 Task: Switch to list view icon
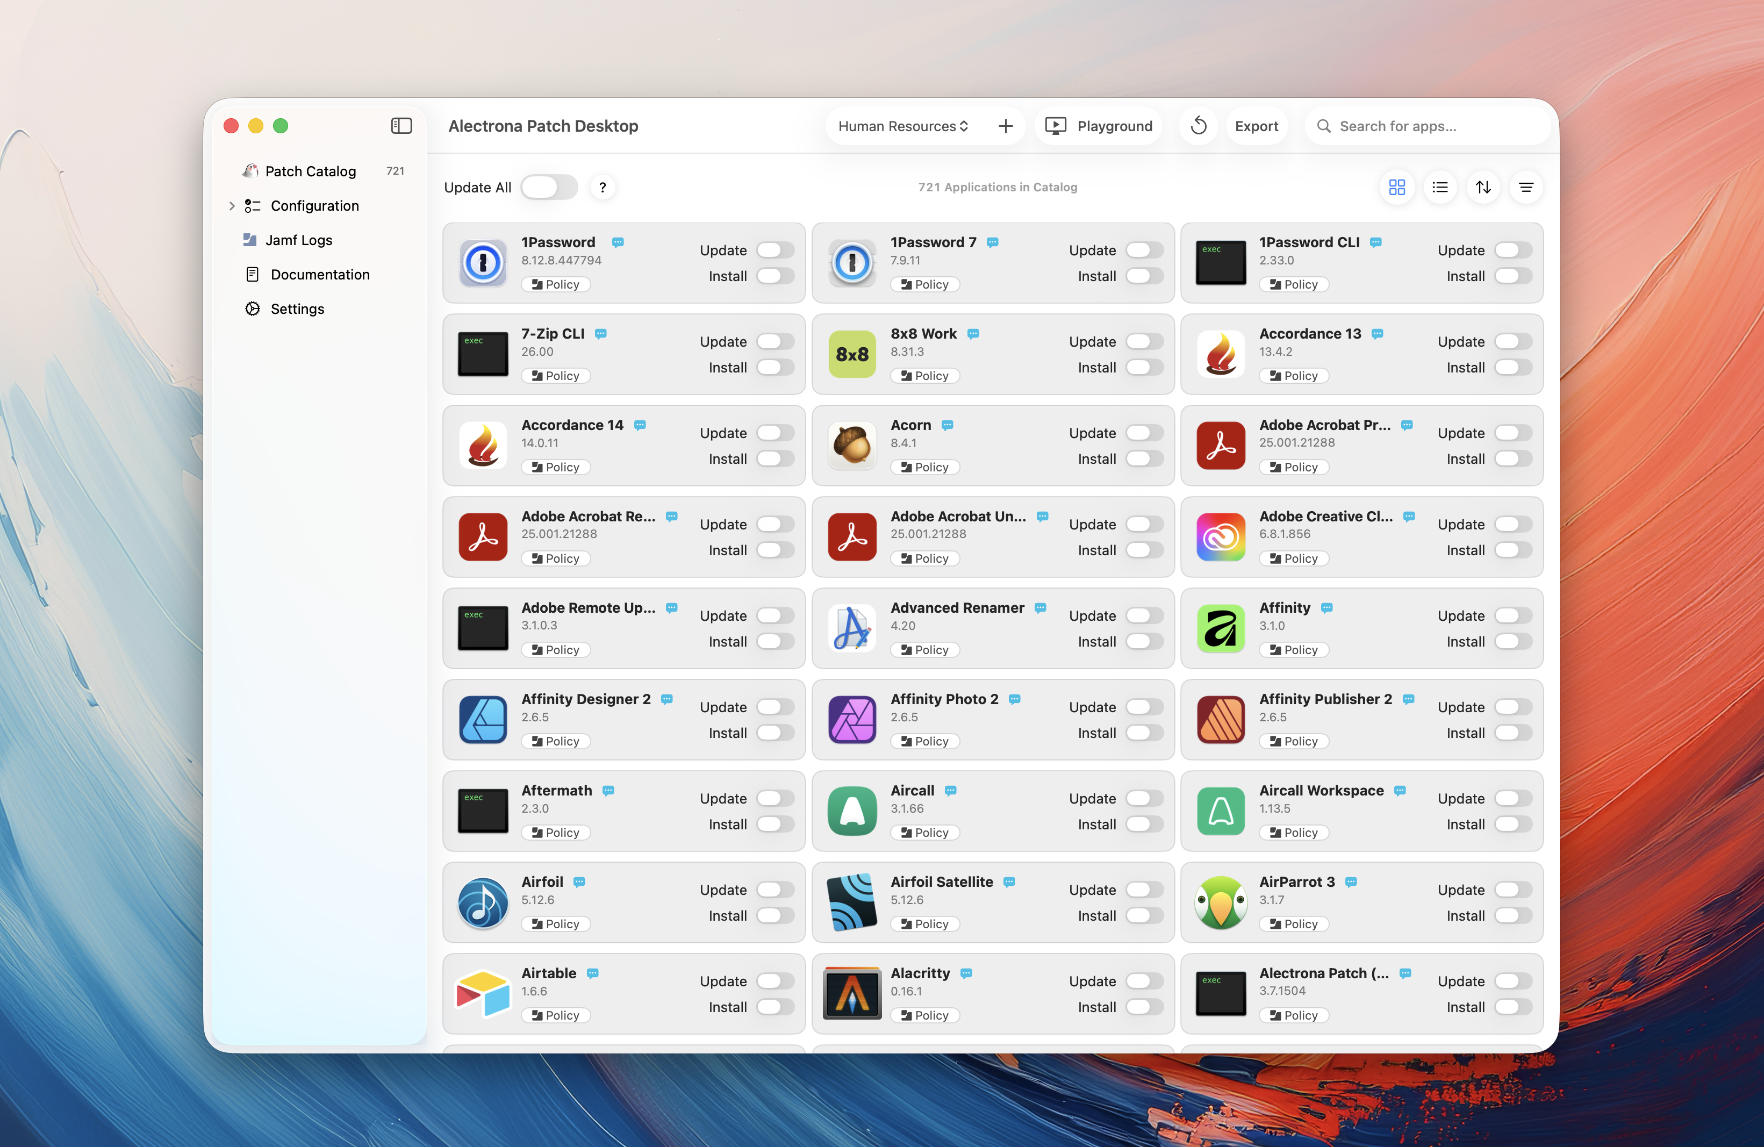[x=1439, y=188]
